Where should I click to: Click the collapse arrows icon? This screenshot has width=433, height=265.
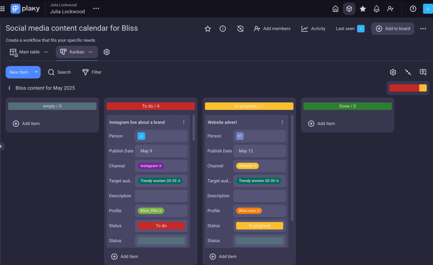click(x=408, y=72)
